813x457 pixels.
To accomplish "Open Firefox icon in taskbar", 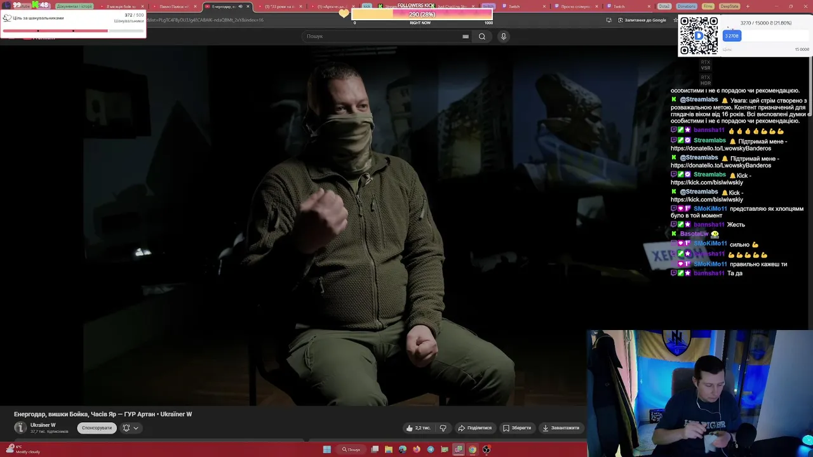I will pos(417,449).
